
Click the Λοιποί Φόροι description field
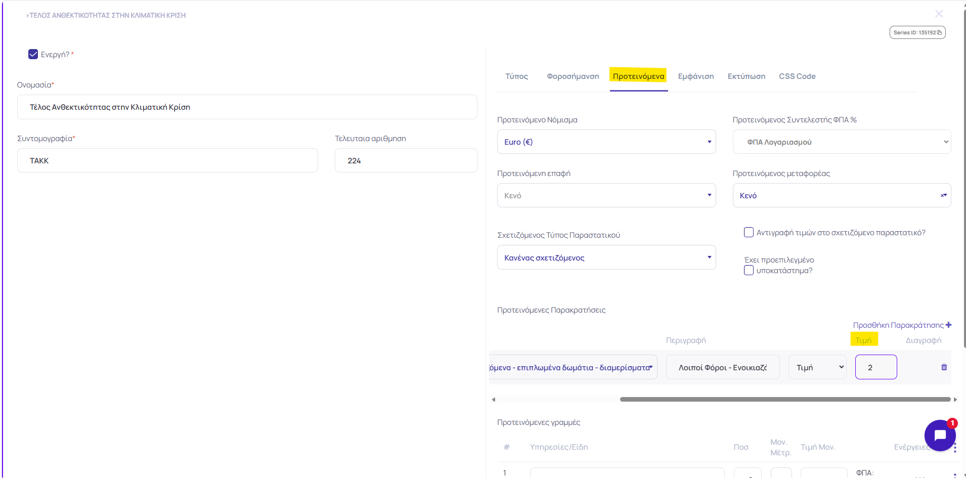(x=723, y=367)
